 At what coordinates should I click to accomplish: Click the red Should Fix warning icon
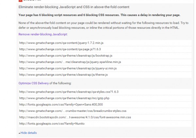pyautogui.click(x=20, y=1)
